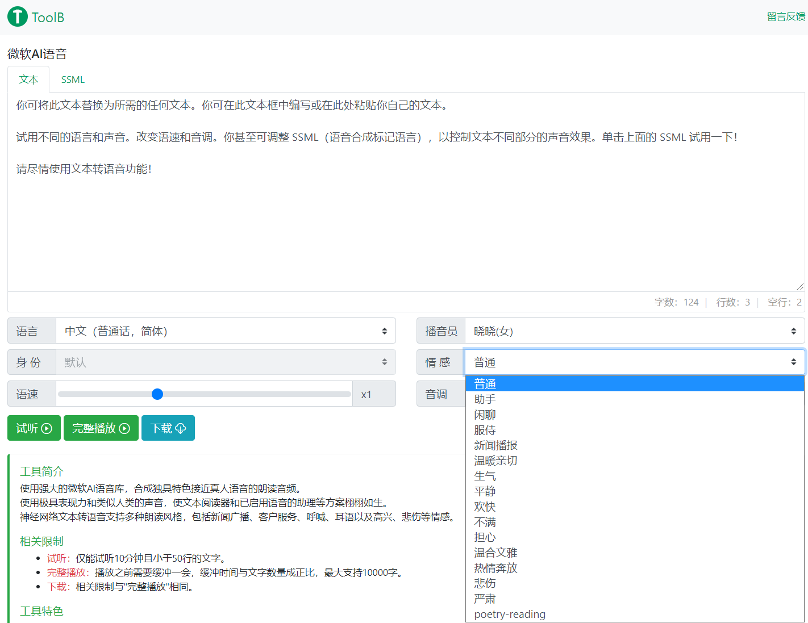The height and width of the screenshot is (623, 808).
Task: Select 悲伤 emotion style
Action: pyautogui.click(x=485, y=583)
